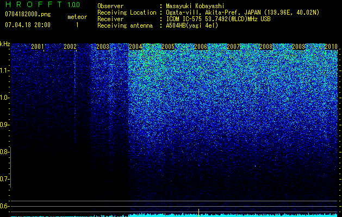
Task: Click the 2004 time marker
Action: coord(135,46)
